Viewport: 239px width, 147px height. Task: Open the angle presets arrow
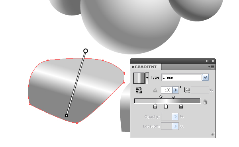coord(176,90)
